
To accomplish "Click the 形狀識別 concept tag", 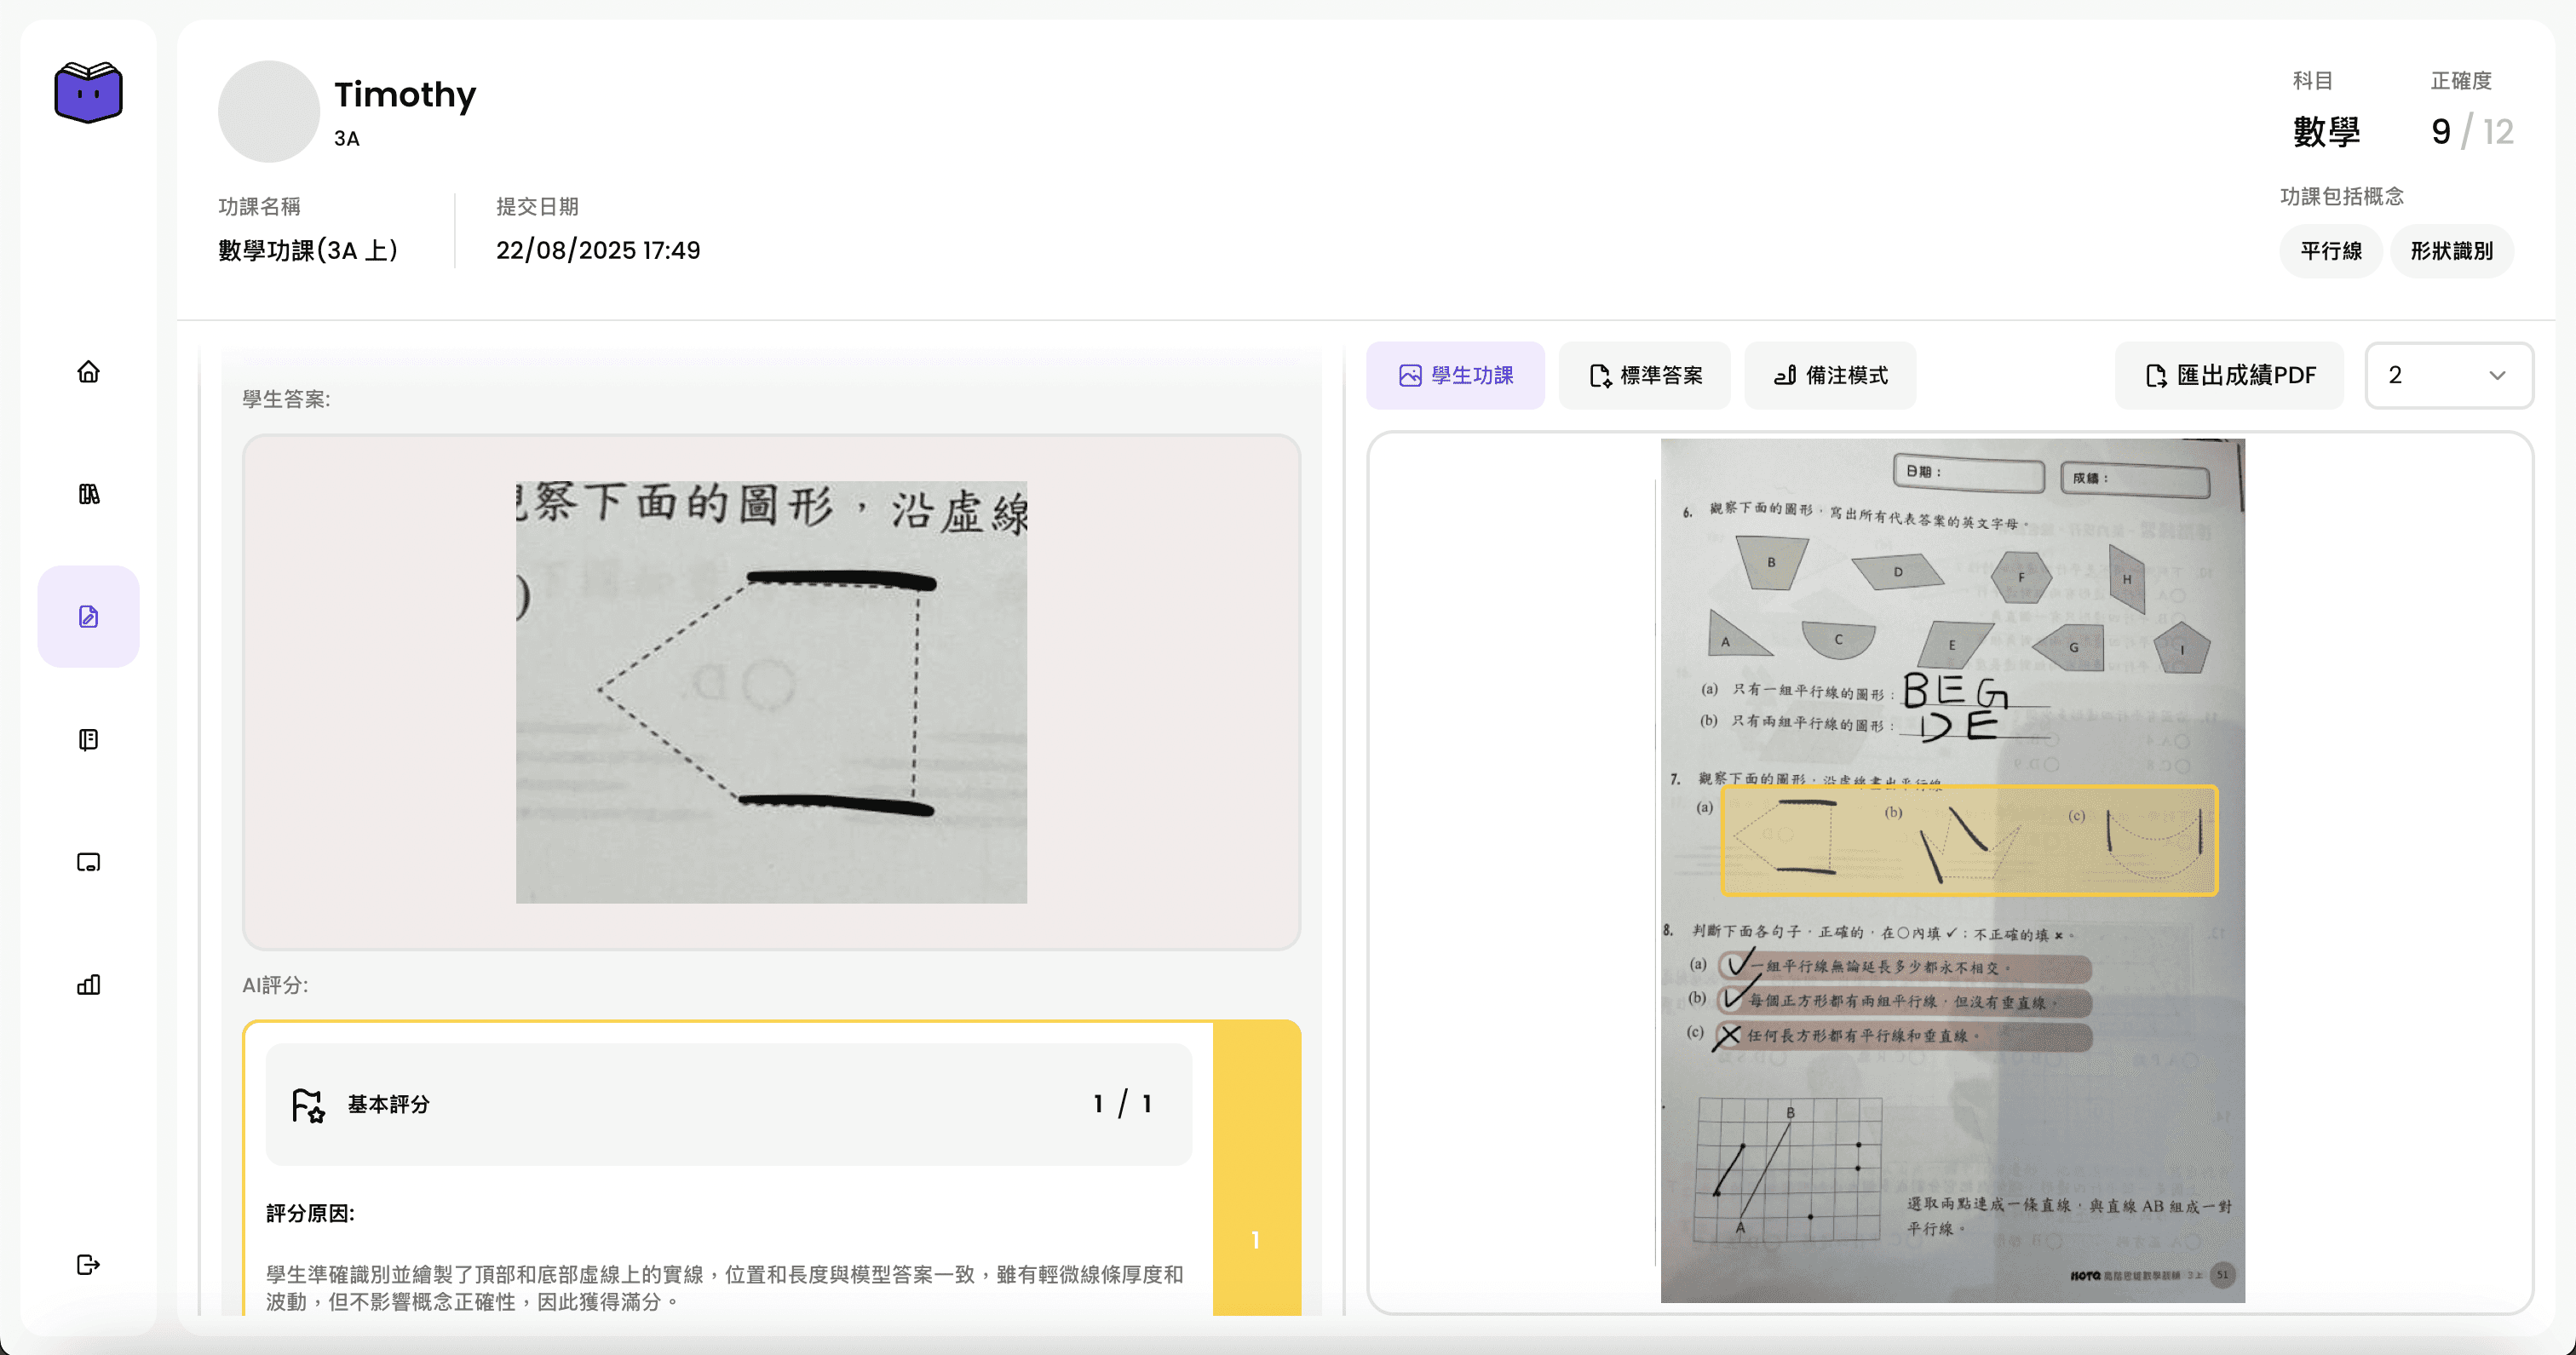I will coord(2451,251).
